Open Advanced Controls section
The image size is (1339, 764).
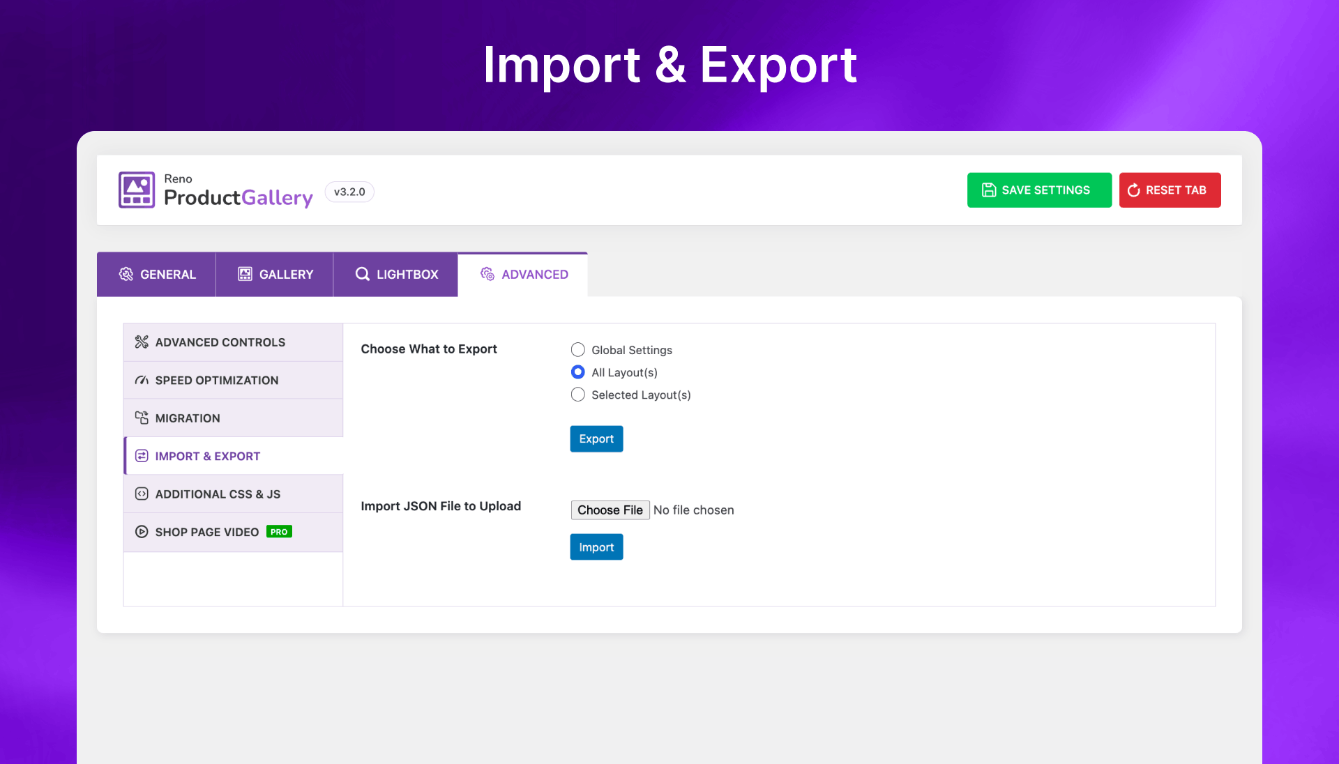pos(233,342)
